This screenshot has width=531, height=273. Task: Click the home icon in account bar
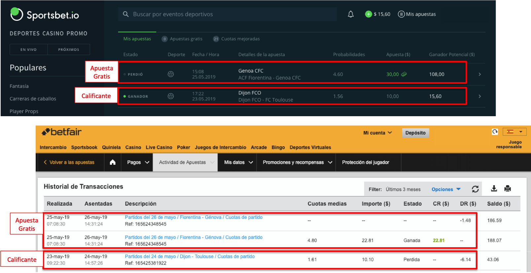click(113, 162)
